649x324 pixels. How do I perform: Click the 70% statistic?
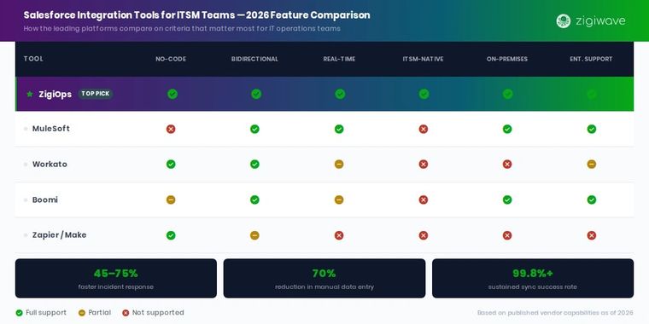(x=324, y=274)
